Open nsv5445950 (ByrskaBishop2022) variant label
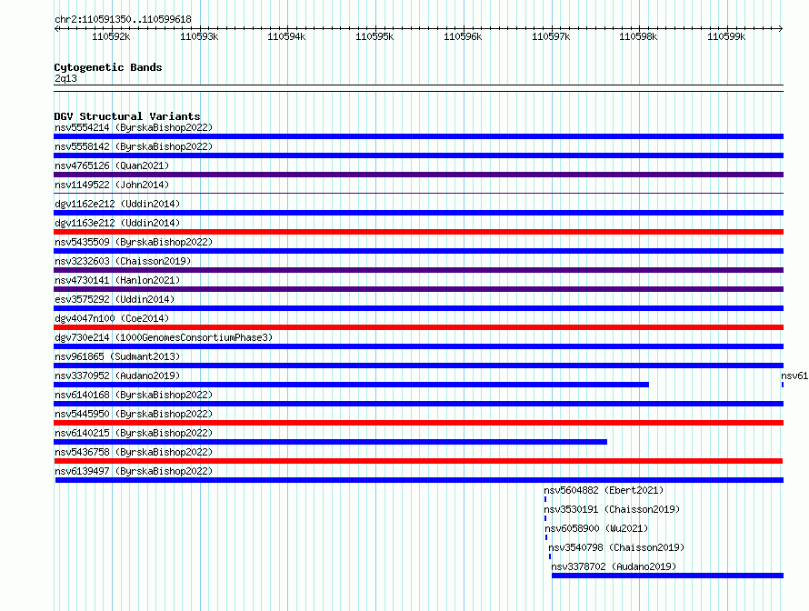809x611 pixels. click(133, 414)
